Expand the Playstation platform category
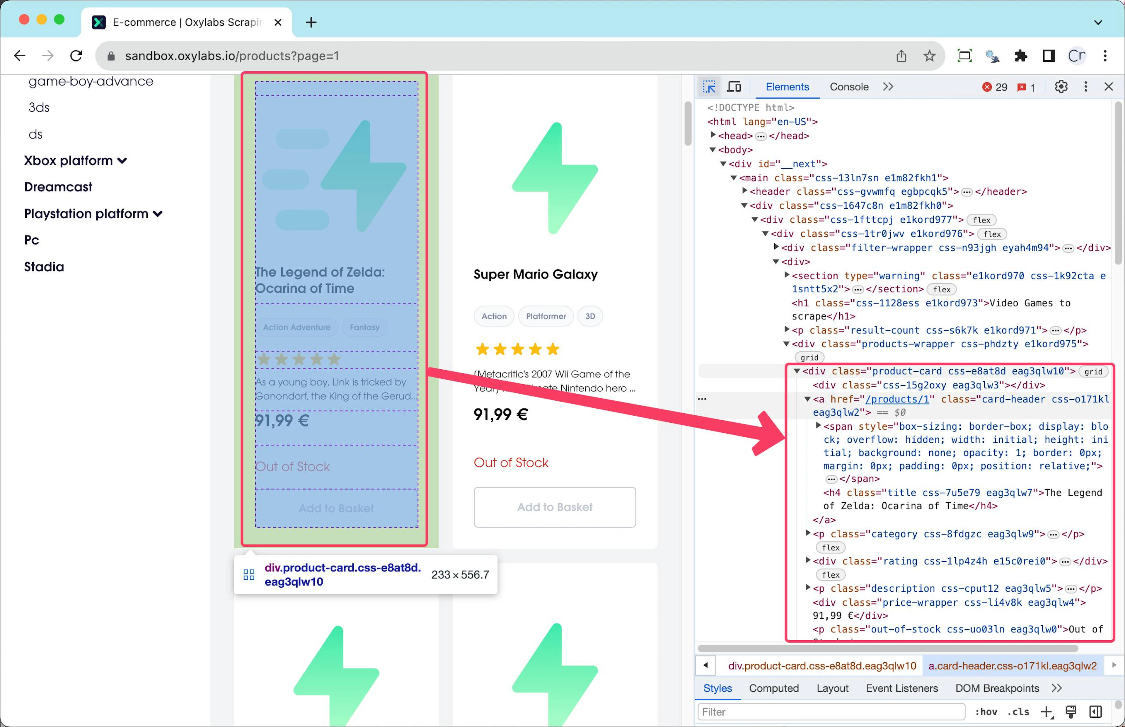The width and height of the screenshot is (1125, 727). [x=93, y=214]
